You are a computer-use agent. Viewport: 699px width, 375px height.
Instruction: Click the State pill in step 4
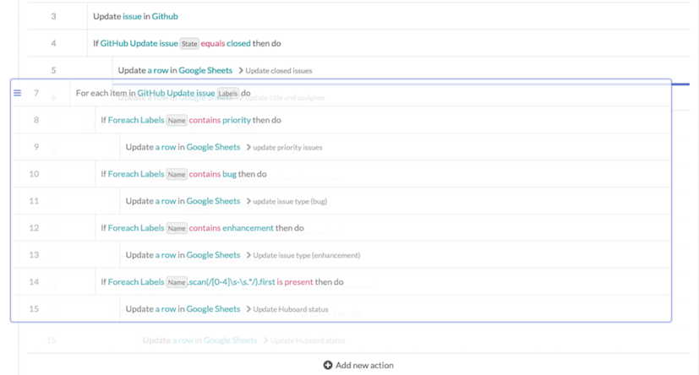[189, 44]
